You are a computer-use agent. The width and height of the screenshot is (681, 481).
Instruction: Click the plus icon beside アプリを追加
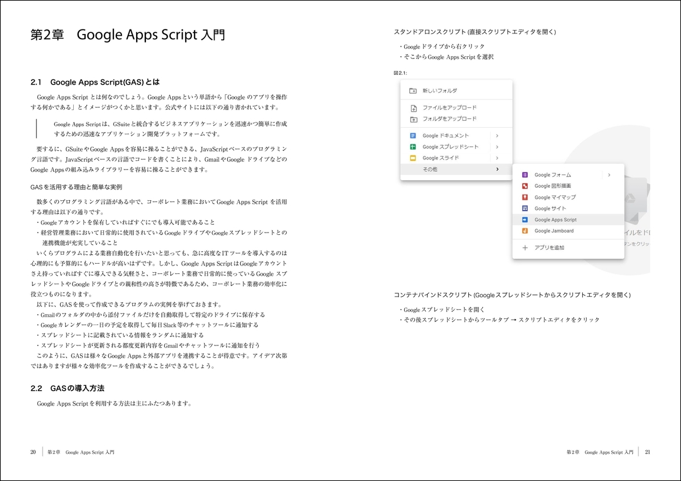525,248
